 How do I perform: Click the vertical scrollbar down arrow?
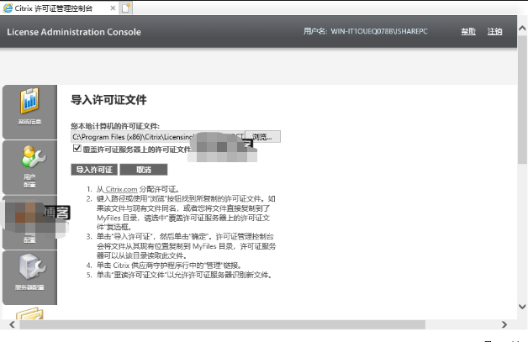(x=522, y=307)
